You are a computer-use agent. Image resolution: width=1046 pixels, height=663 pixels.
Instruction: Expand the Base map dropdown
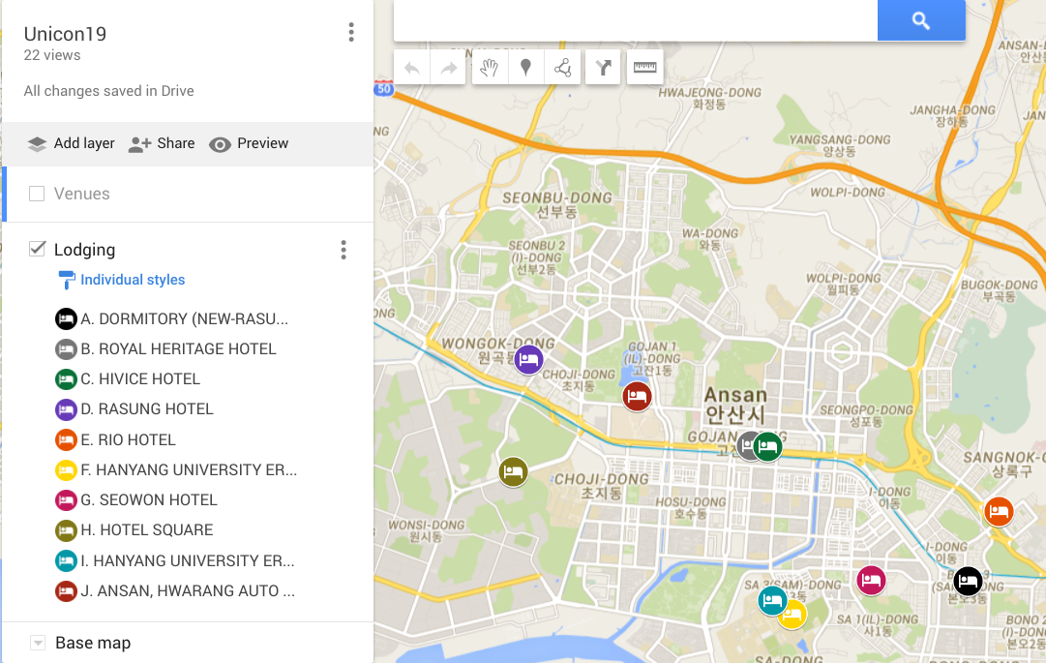coord(38,643)
